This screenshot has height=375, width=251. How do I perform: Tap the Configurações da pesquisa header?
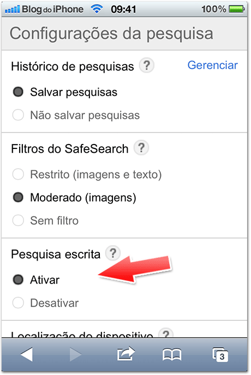[111, 33]
